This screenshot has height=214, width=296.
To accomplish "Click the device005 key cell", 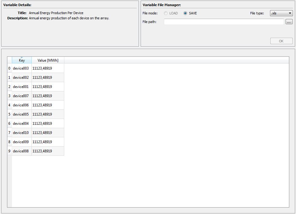I will [x=21, y=114].
